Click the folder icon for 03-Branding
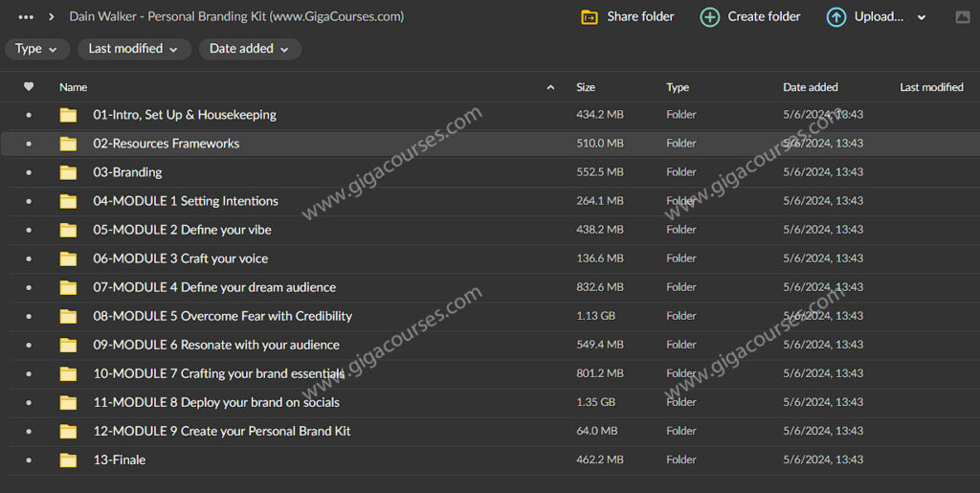The image size is (980, 493). (68, 172)
